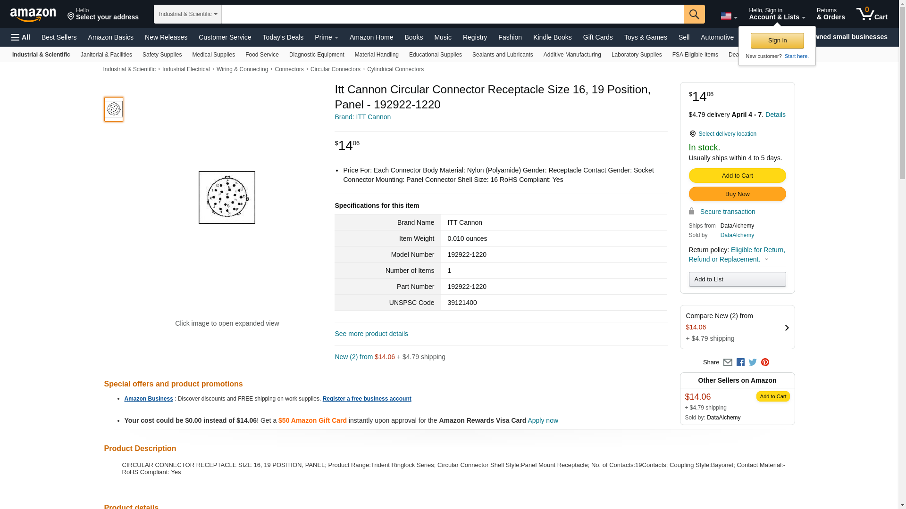The image size is (906, 509).
Task: Select the connector product thumbnail
Action: point(114,109)
